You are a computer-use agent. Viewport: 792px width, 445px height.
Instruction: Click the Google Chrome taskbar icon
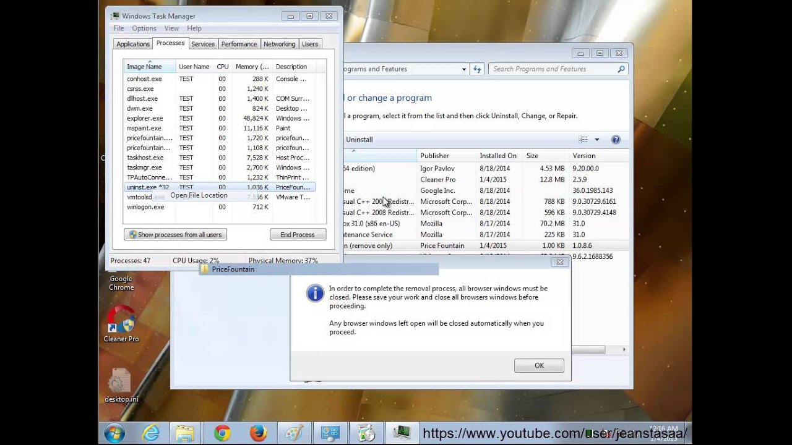pos(222,433)
